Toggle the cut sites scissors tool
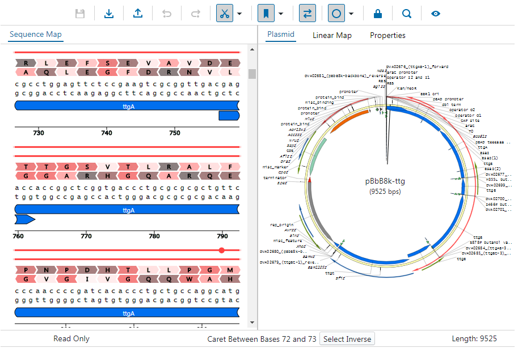518x352 pixels. (225, 14)
